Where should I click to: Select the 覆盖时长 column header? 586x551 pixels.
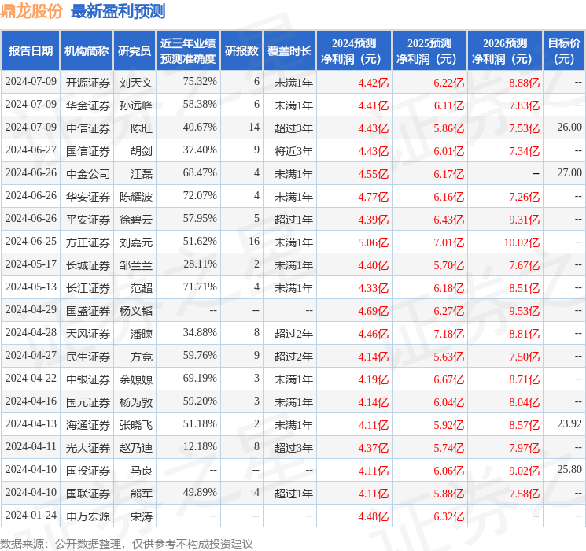coord(289,51)
